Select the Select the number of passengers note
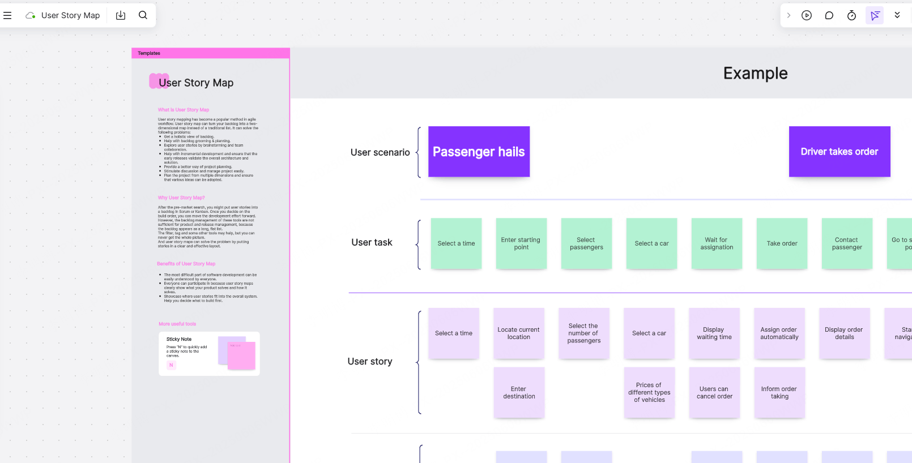Screen dimensions: 912x463 [584, 333]
